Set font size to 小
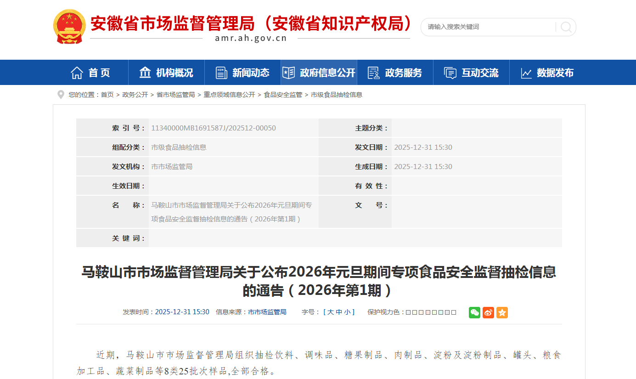Screen dimensions: 636x379 (x=348, y=312)
